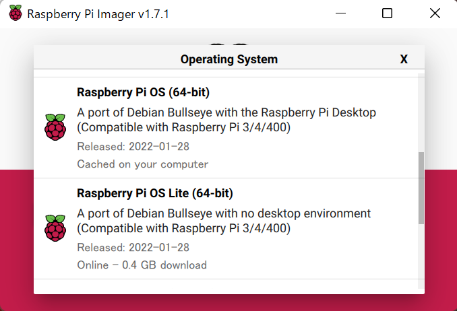Minimize the Raspberry Pi Imager window

pos(340,13)
